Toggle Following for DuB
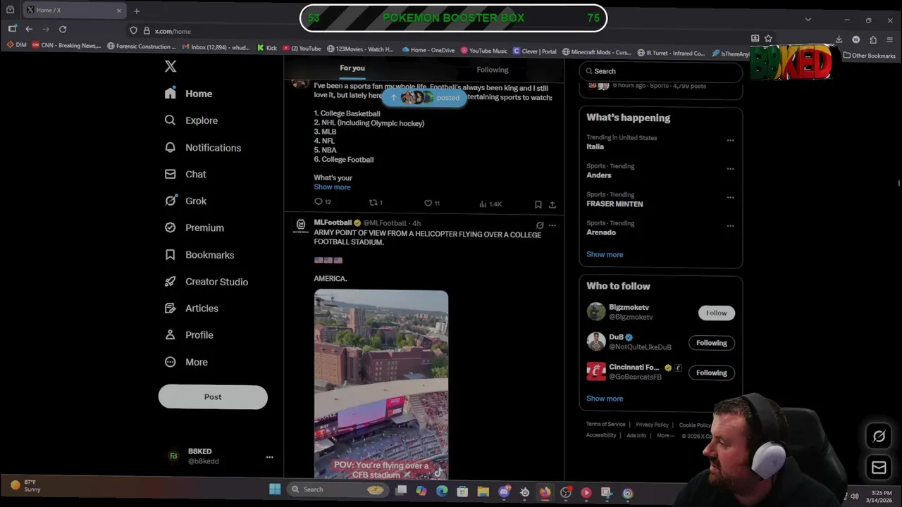The height and width of the screenshot is (507, 902). coord(712,343)
